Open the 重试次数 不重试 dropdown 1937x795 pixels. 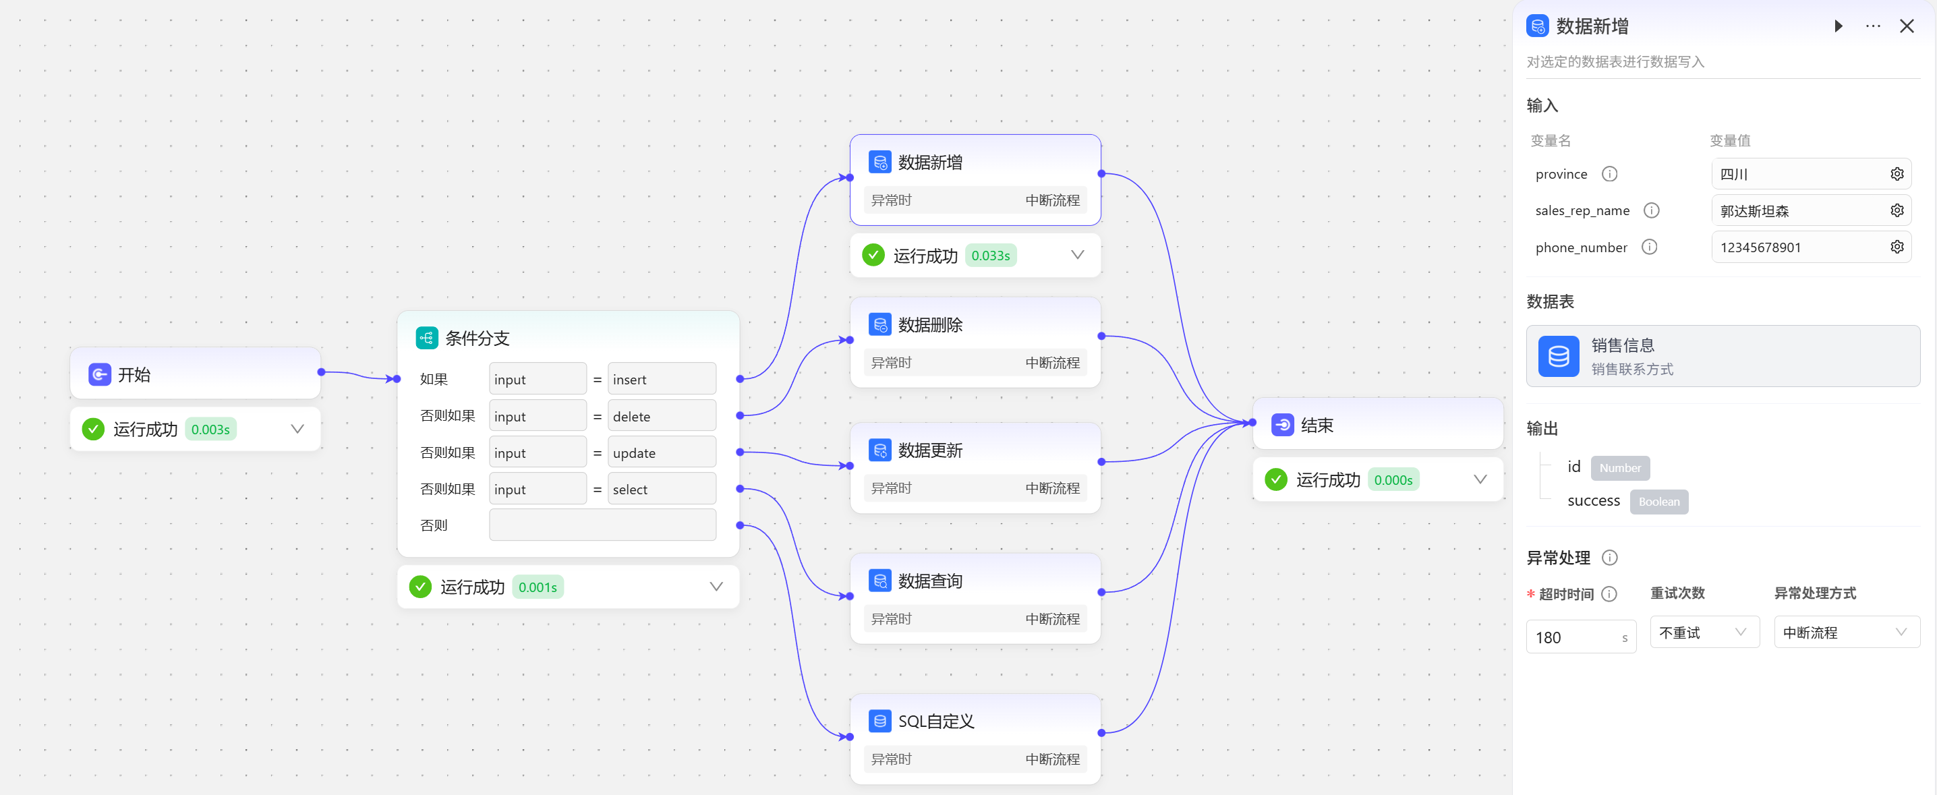pos(1704,632)
